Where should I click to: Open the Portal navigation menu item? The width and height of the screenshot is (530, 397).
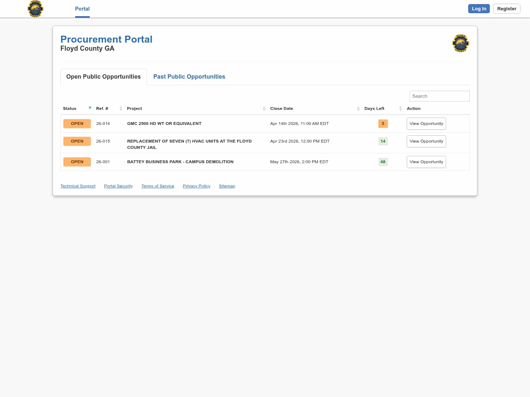82,9
